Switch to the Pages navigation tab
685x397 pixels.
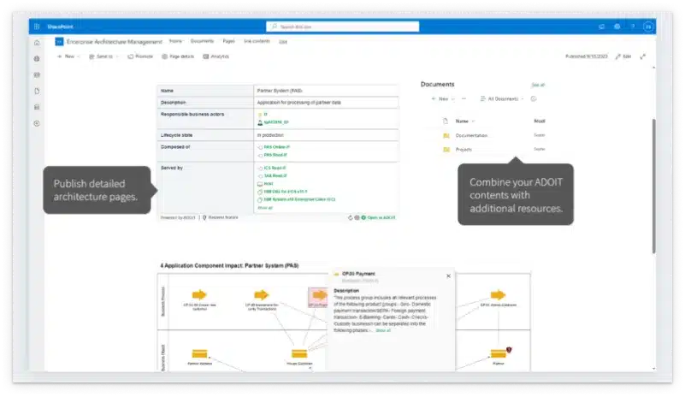point(228,41)
